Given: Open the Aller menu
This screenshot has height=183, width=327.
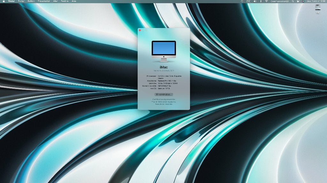Looking at the screenshot, I should [56, 1].
